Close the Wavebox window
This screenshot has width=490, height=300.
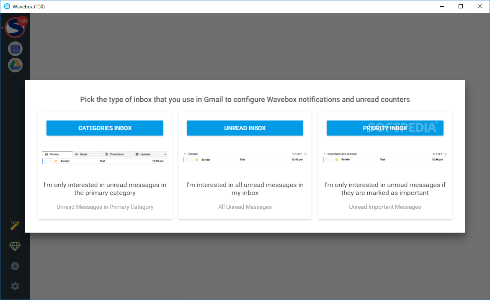480,6
